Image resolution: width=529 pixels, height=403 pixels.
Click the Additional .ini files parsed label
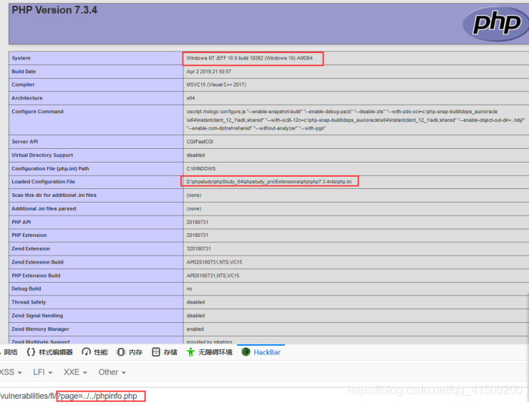[x=44, y=208]
